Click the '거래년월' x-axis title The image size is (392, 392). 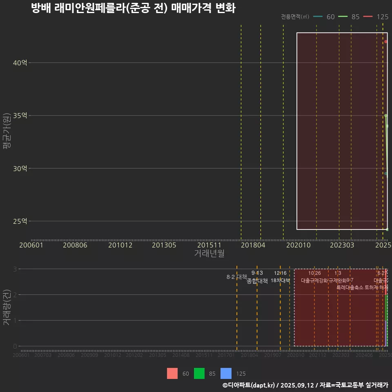click(x=209, y=253)
